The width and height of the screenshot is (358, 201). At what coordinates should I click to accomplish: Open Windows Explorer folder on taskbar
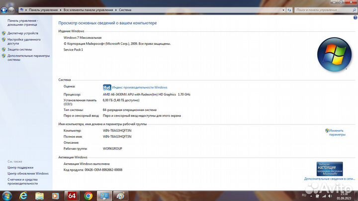pos(39,196)
